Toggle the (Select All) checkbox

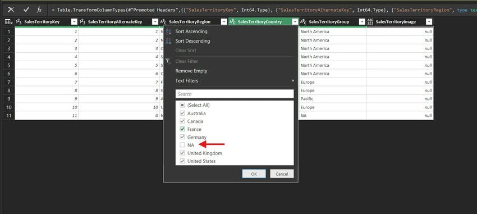[x=182, y=105]
